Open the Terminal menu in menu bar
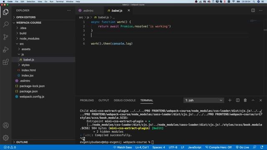Image resolution: width=267 pixels, height=150 pixels. click(60, 2)
